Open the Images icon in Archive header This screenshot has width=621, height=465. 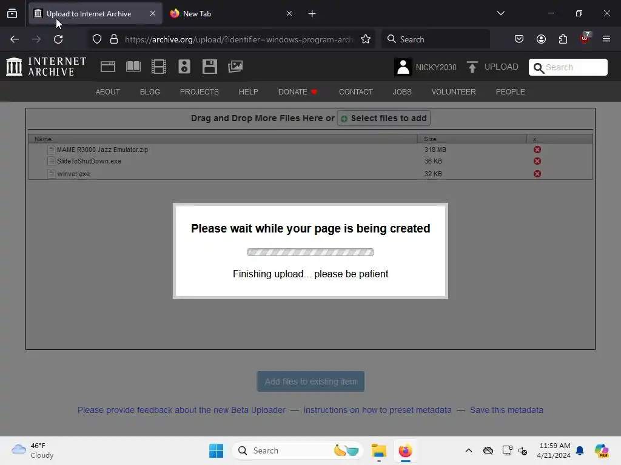coord(235,67)
